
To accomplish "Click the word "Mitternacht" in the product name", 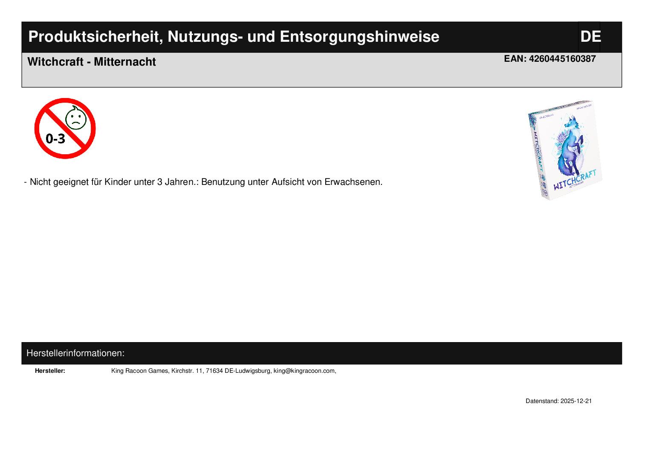I will tap(124, 62).
